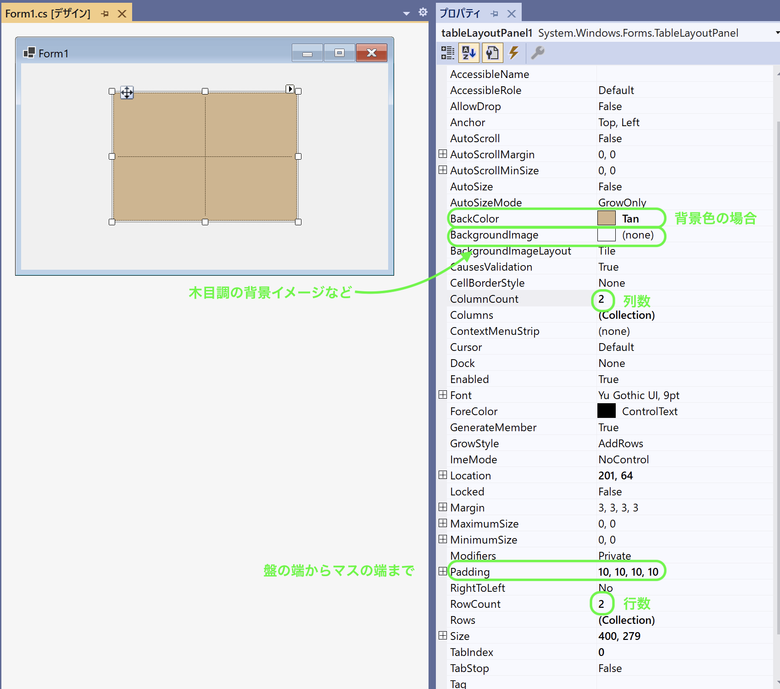
Task: Click the Property Pages wrench icon
Action: point(537,53)
